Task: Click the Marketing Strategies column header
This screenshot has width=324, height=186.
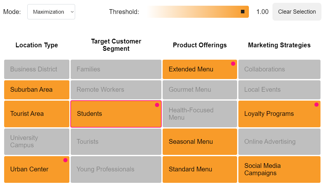Action: (279, 45)
